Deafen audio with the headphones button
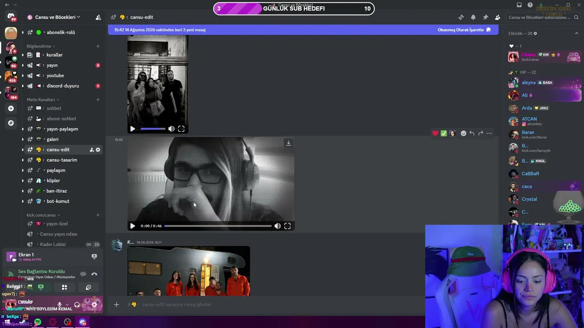The height and width of the screenshot is (328, 584). [x=77, y=305]
